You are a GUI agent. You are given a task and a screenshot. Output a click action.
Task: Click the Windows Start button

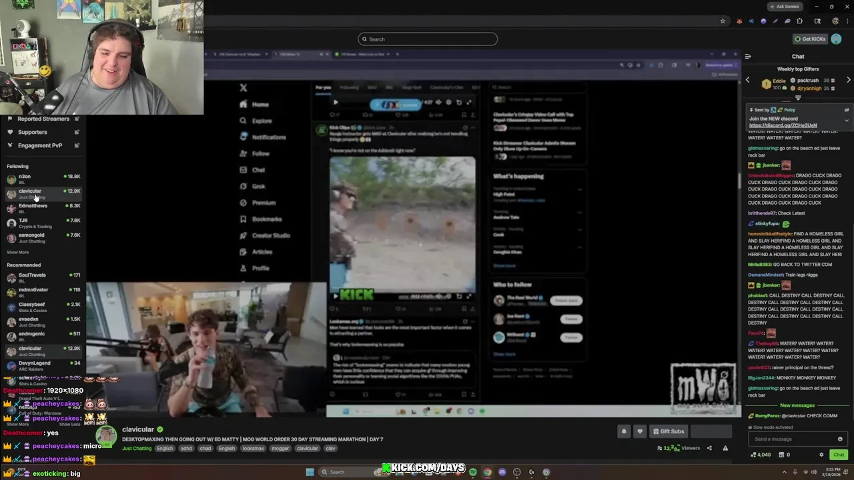310,472
